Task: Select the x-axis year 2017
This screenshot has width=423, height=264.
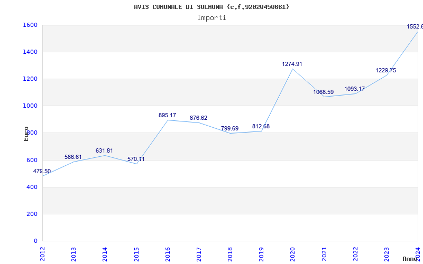Action: pos(199,254)
